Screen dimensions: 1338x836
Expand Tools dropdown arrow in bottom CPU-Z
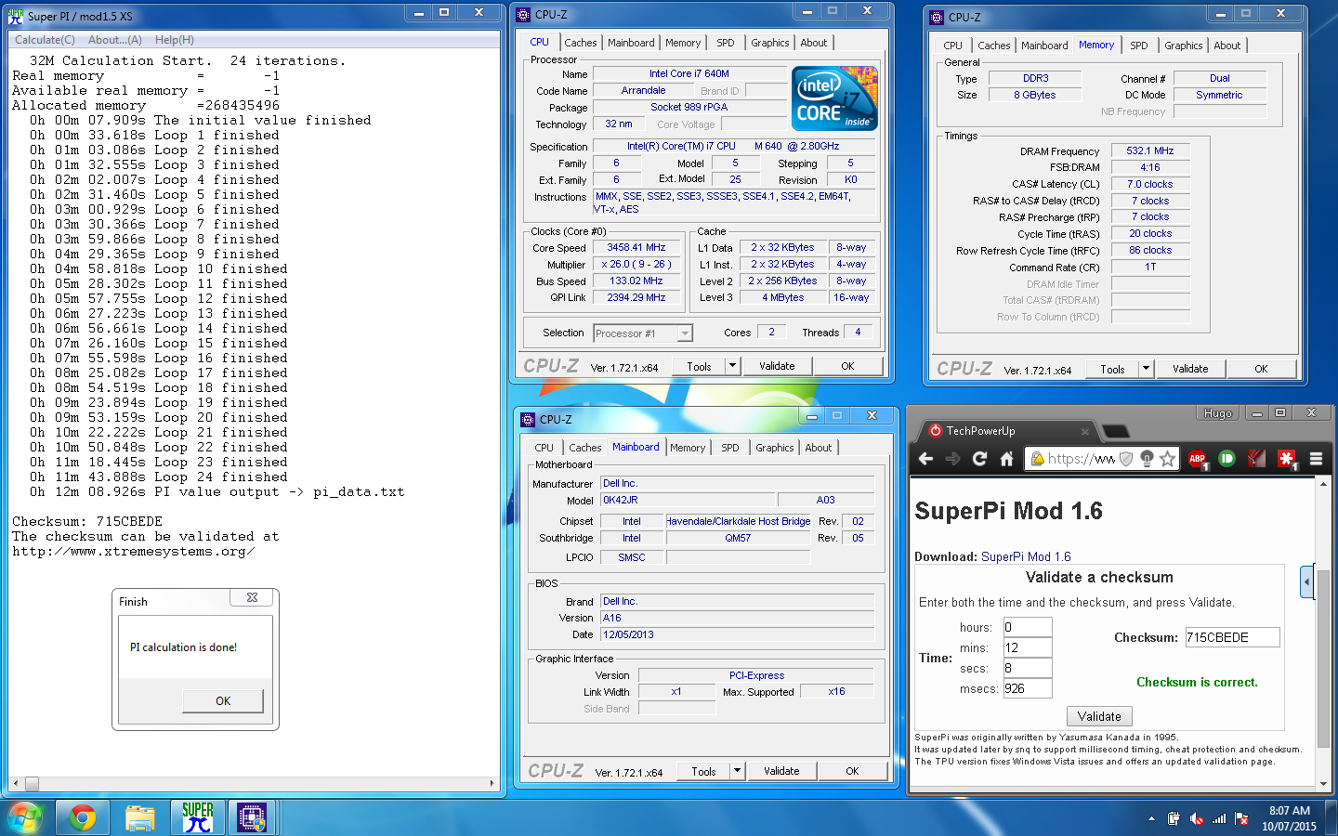[737, 771]
